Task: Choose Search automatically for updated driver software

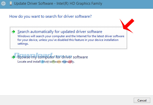Action: click(60, 32)
